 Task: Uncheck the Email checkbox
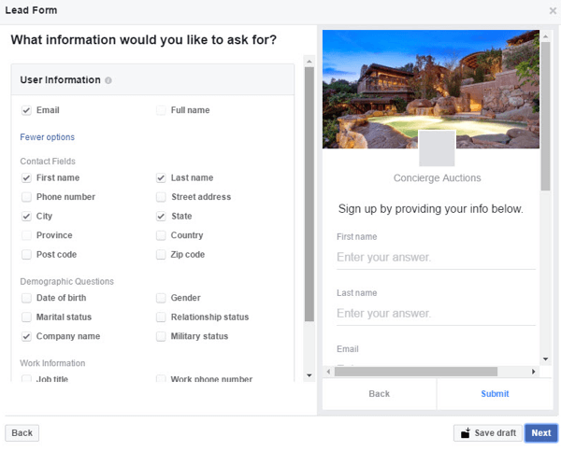pos(26,110)
